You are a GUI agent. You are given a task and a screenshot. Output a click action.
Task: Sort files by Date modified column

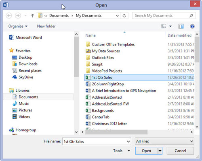tap(179, 35)
